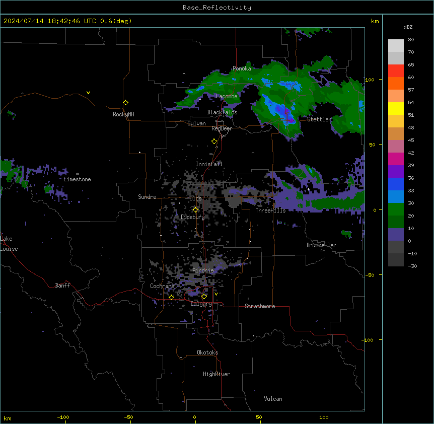Click the asterisk marker east of Innisfail
This screenshot has width=434, height=424.
(253, 153)
